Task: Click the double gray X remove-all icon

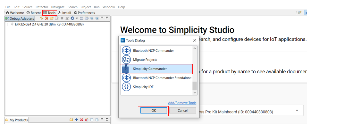Action: pos(67,18)
